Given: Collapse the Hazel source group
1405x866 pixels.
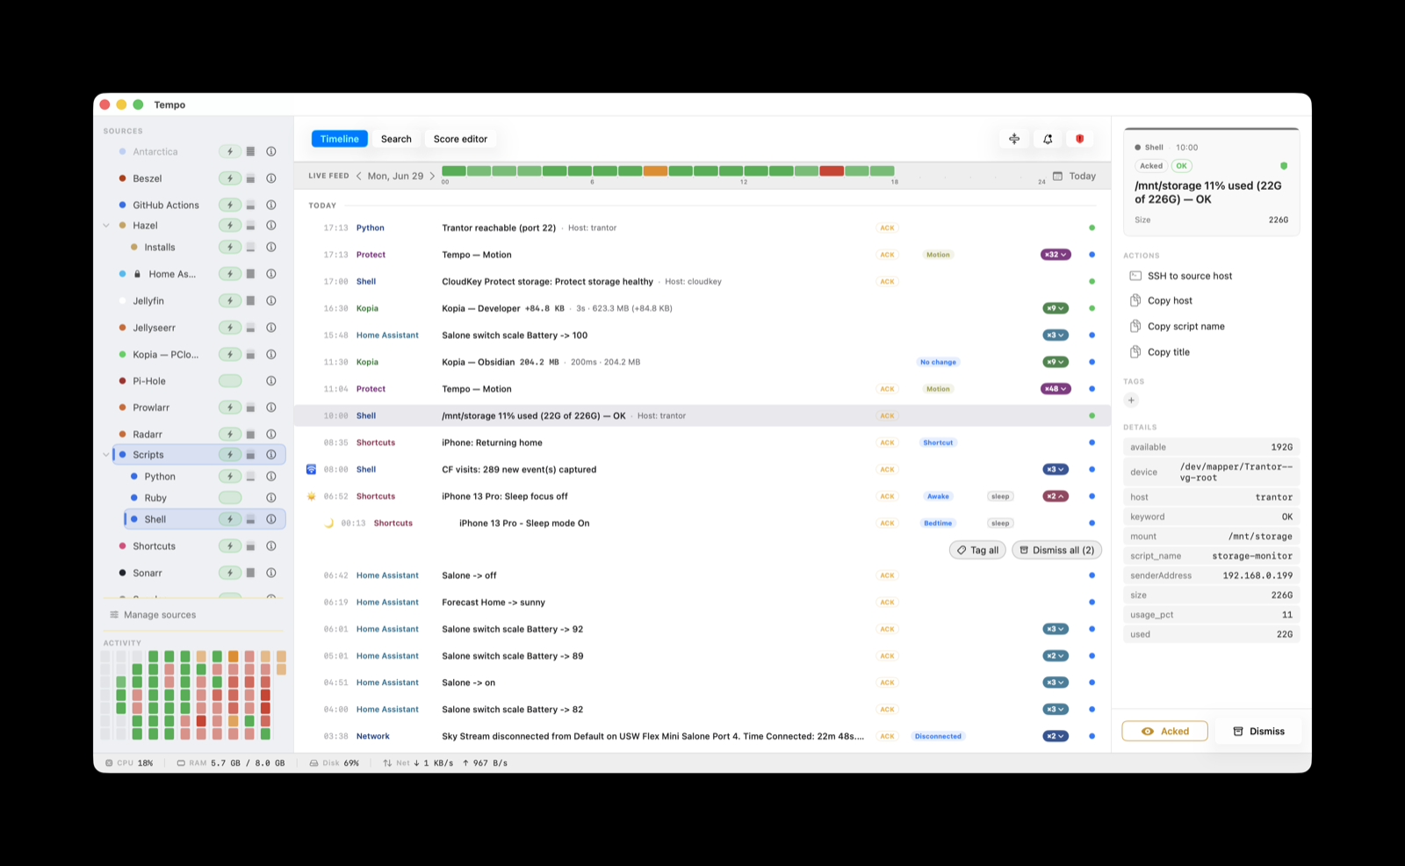Looking at the screenshot, I should 106,226.
